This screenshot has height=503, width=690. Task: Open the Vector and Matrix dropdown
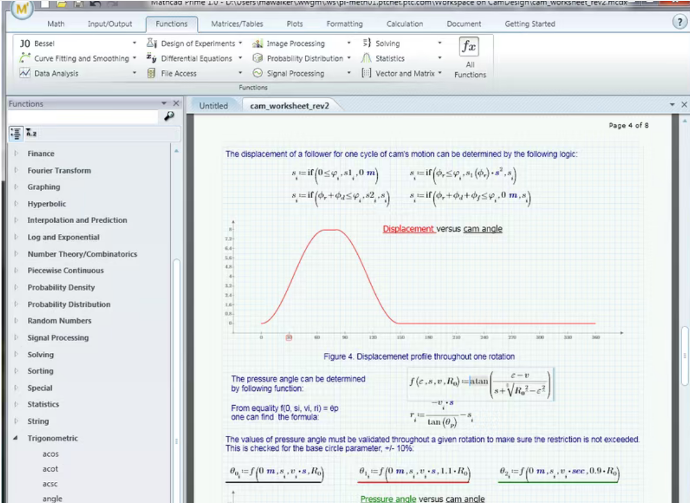[x=440, y=73]
